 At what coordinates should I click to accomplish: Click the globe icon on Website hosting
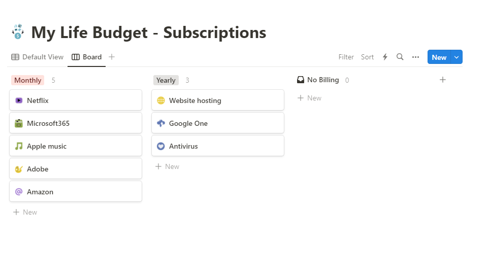[161, 100]
